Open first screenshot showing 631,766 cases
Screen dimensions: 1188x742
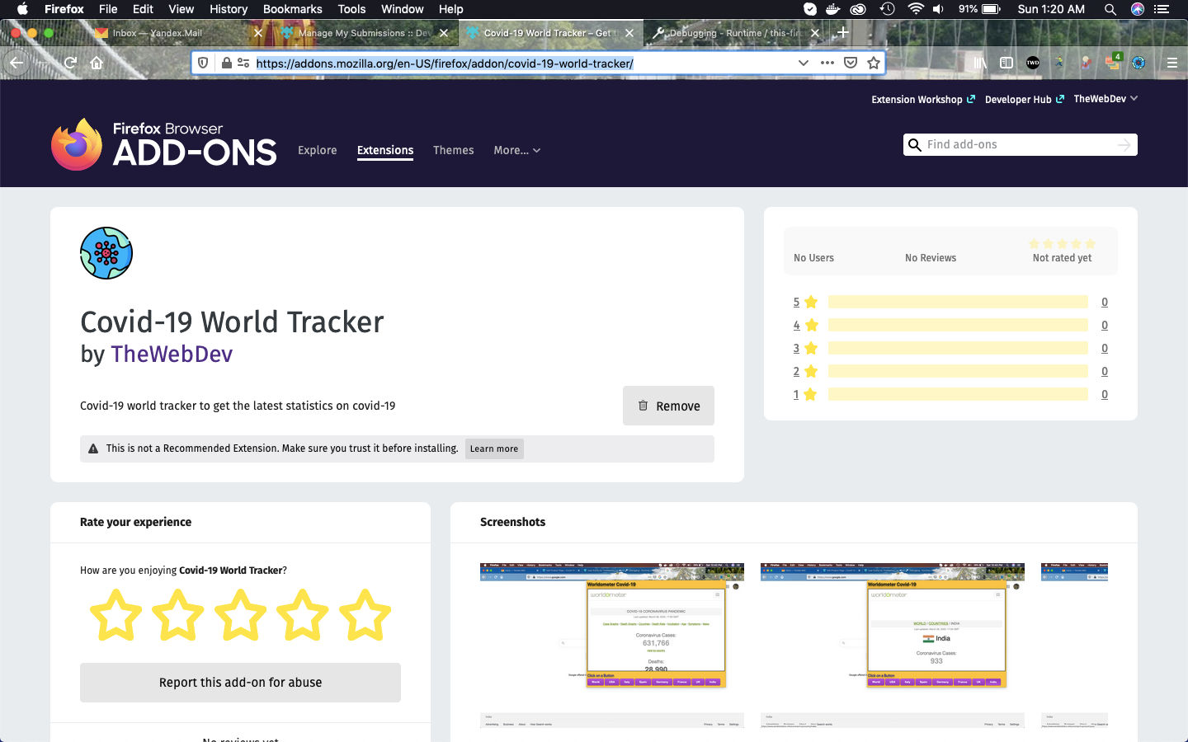pyautogui.click(x=612, y=646)
